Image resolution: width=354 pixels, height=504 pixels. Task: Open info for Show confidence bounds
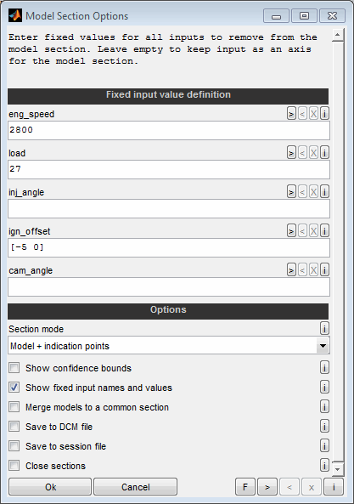(324, 367)
